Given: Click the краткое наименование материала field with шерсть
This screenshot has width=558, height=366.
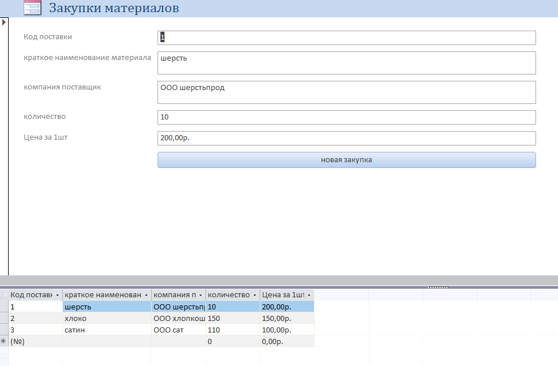Looking at the screenshot, I should [347, 63].
